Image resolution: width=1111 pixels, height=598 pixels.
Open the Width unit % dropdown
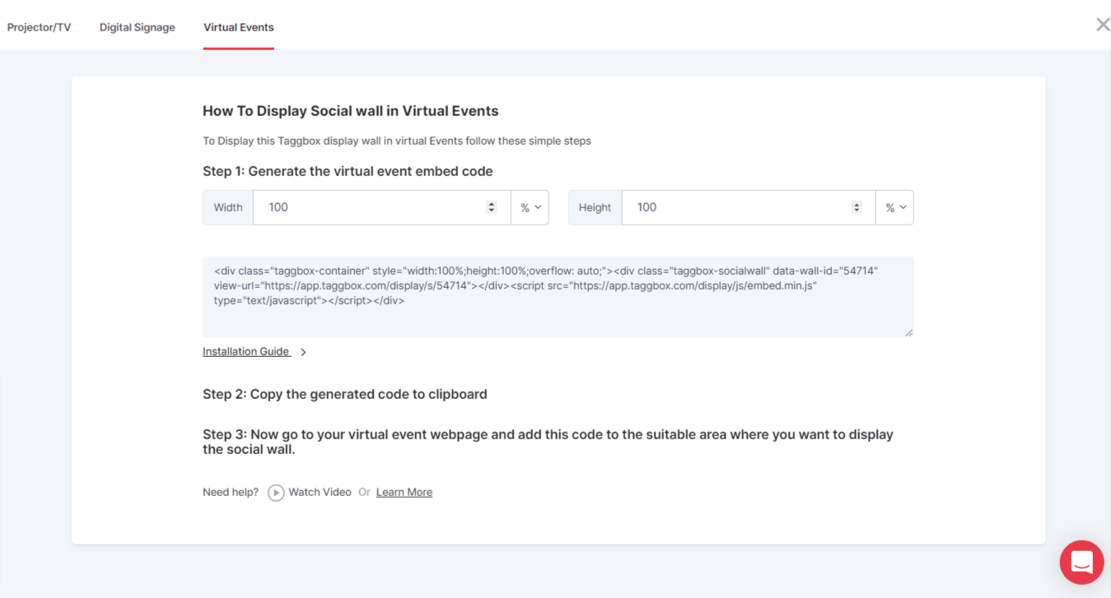[x=530, y=207]
